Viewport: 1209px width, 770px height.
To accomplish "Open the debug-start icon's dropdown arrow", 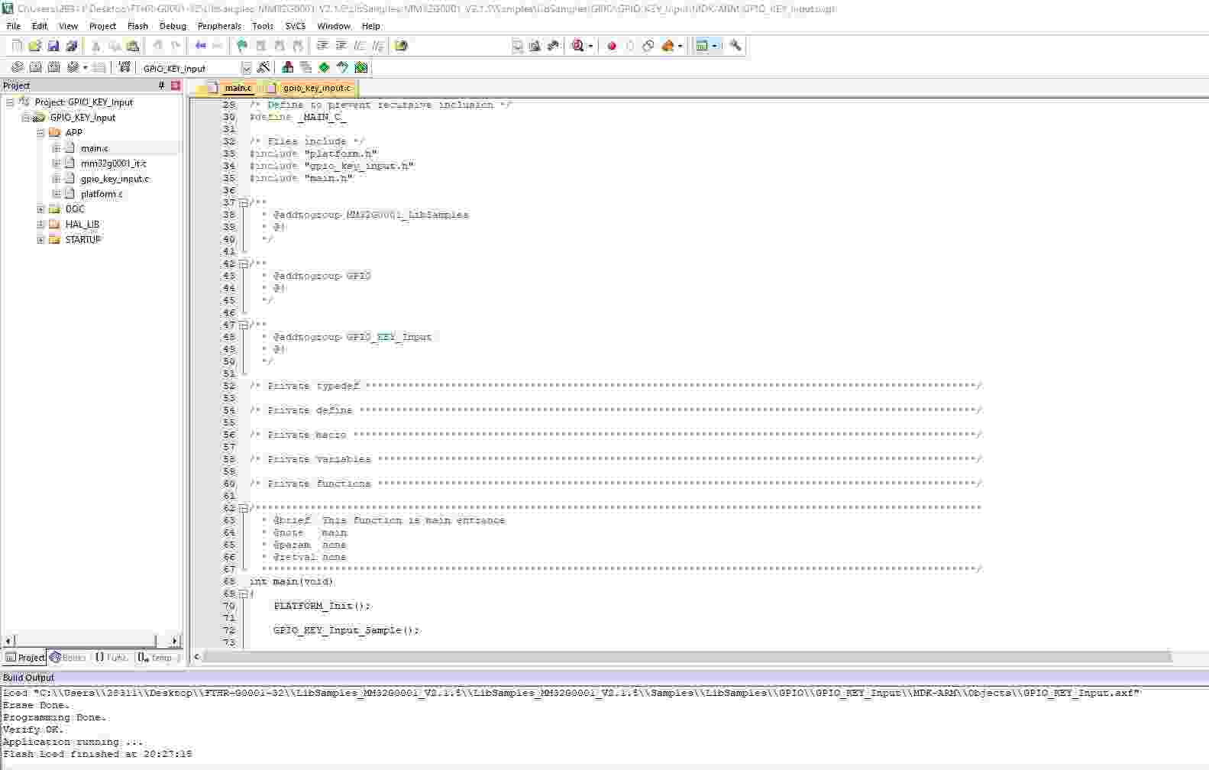I will [x=590, y=46].
